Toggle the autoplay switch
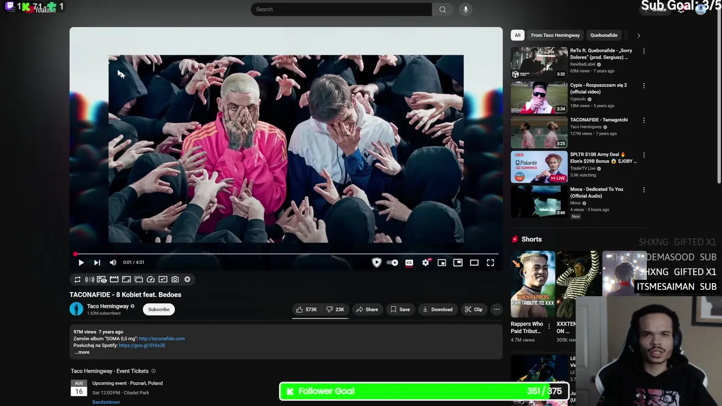Screen dimensions: 722x406 [393, 262]
